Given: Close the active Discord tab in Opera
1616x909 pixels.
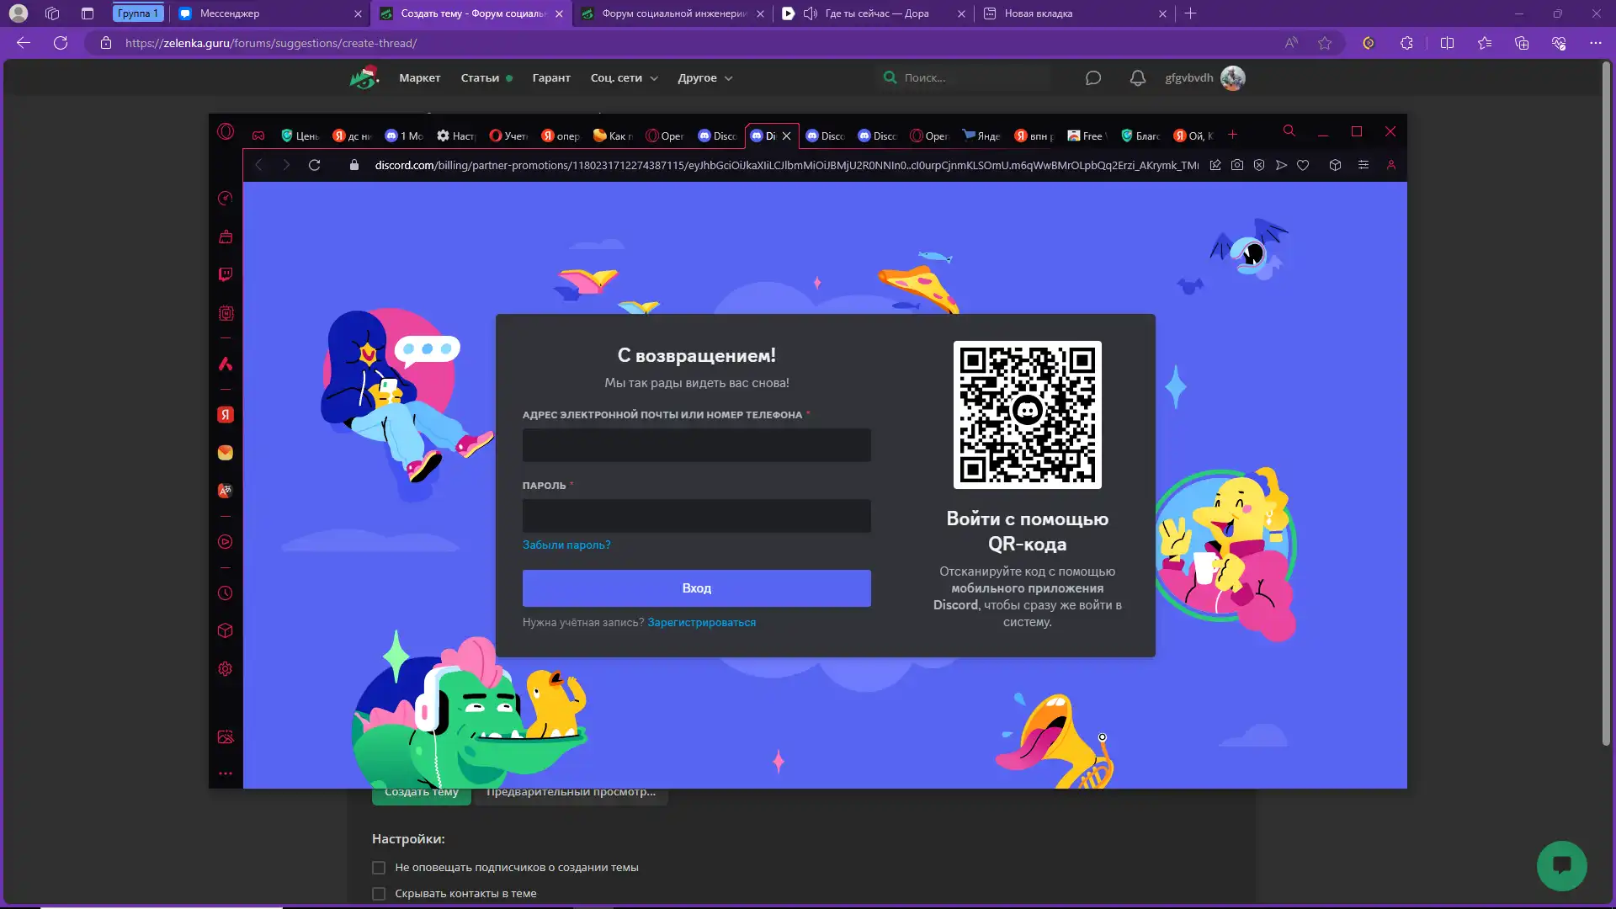Looking at the screenshot, I should [x=786, y=136].
